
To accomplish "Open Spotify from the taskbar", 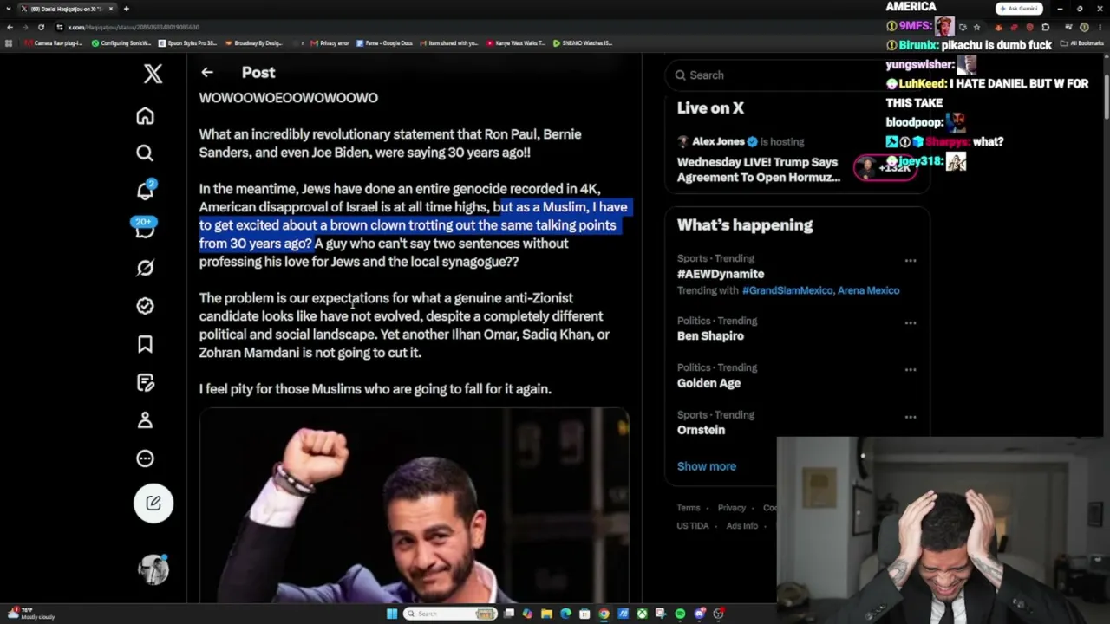I will (680, 614).
